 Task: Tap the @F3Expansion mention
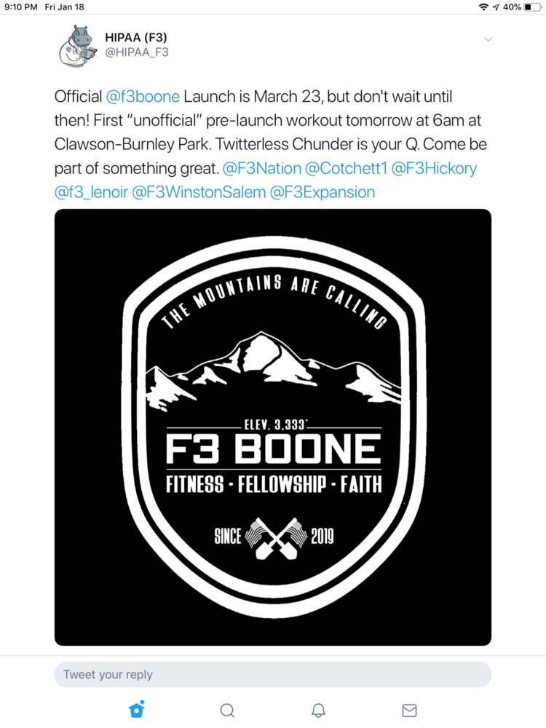[323, 192]
